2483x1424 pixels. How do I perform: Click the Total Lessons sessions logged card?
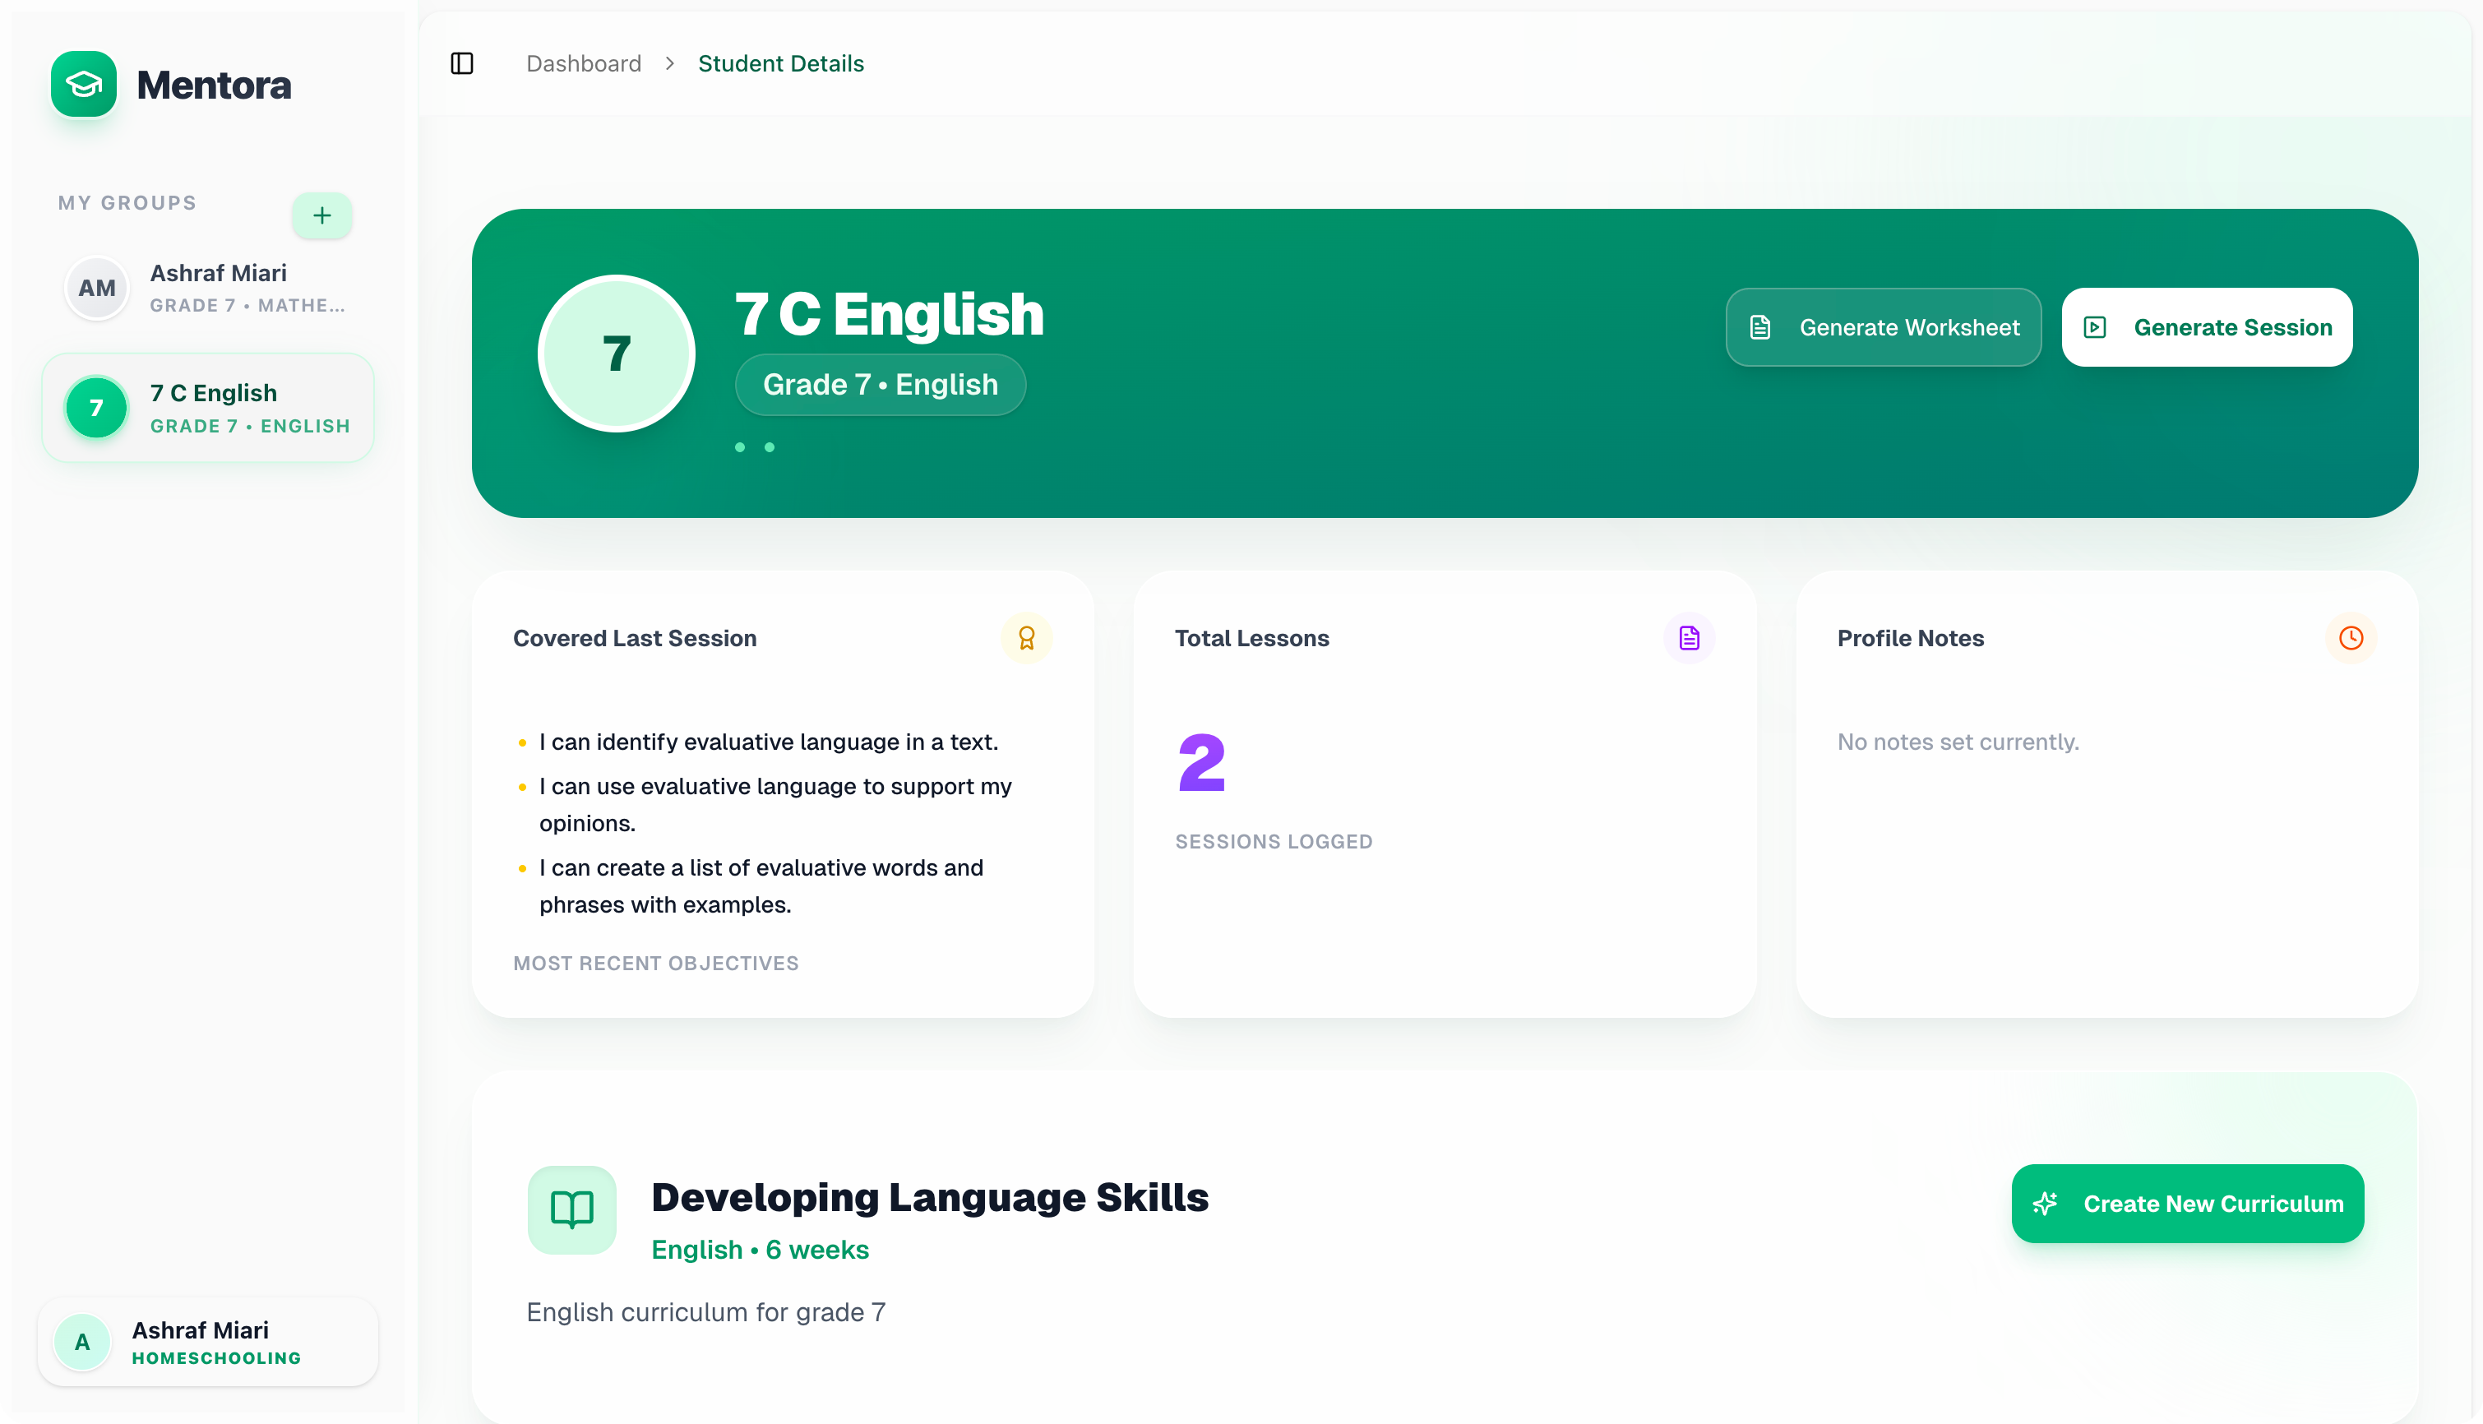[1444, 793]
